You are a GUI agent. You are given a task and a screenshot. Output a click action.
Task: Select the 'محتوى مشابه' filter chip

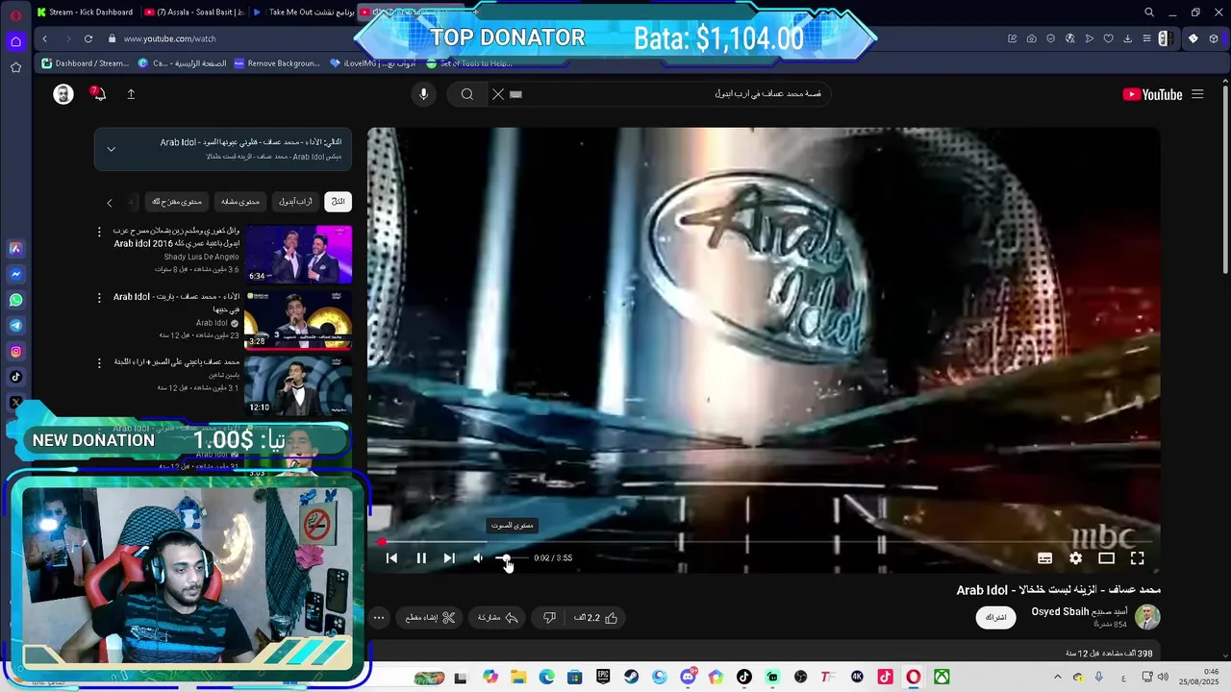point(239,202)
